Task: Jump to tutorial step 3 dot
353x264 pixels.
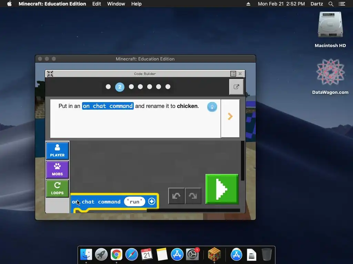Action: 131,87
